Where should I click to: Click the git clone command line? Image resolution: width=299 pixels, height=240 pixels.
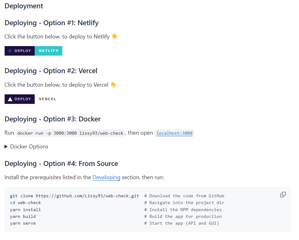(x=74, y=196)
